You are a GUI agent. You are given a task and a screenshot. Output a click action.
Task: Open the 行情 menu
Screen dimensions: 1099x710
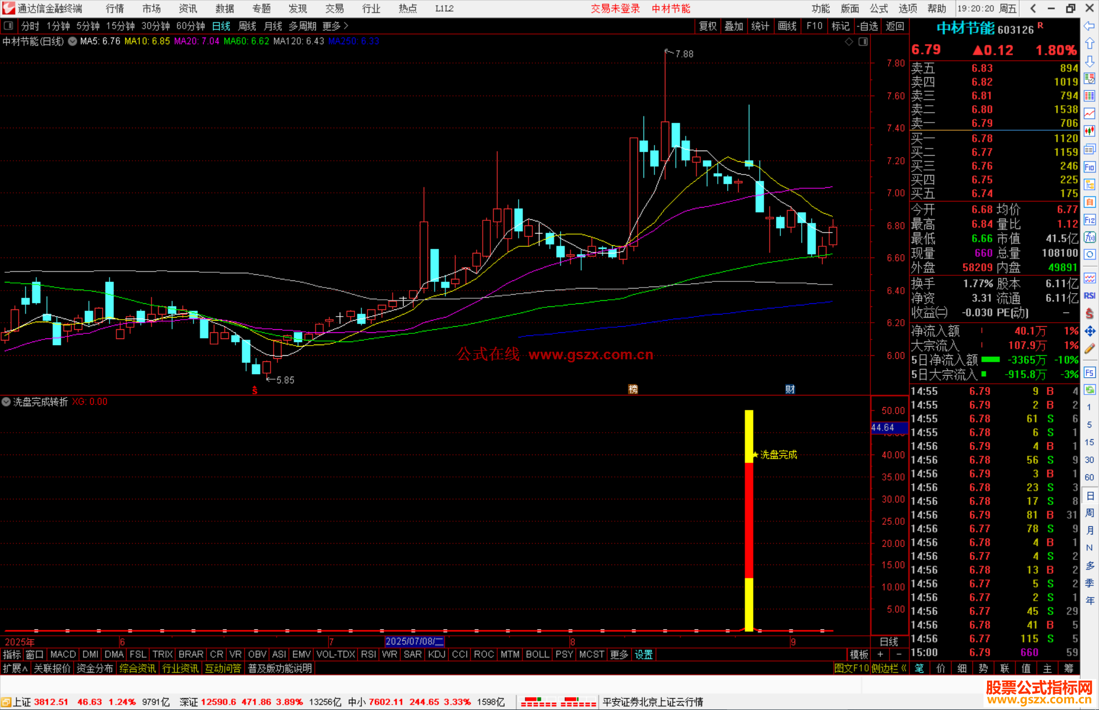[115, 8]
